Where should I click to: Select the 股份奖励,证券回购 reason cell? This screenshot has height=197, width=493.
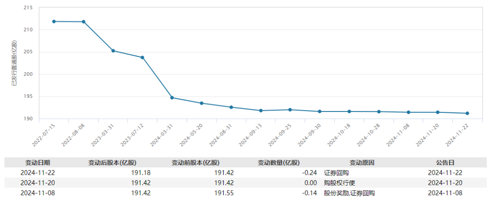click(349, 193)
